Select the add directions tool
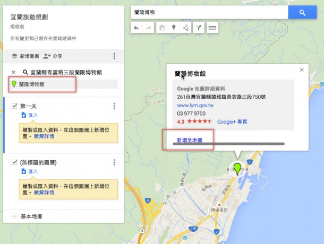Screen dimensions: 324x244 [199, 28]
